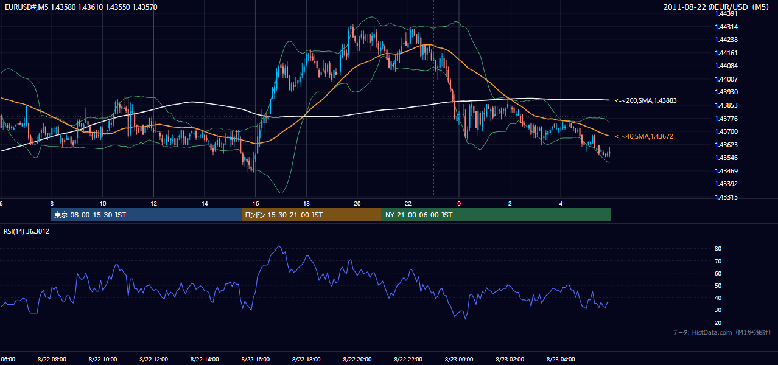Click hour tick 20 under the price chart
778x365 pixels.
tap(357, 203)
